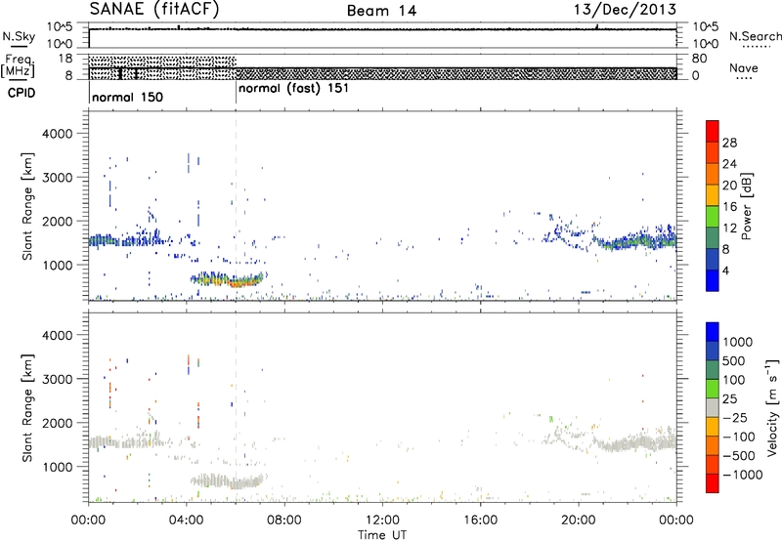The width and height of the screenshot is (782, 541).
Task: Click the '3000' tick in velocity panel
Action: 57,379
